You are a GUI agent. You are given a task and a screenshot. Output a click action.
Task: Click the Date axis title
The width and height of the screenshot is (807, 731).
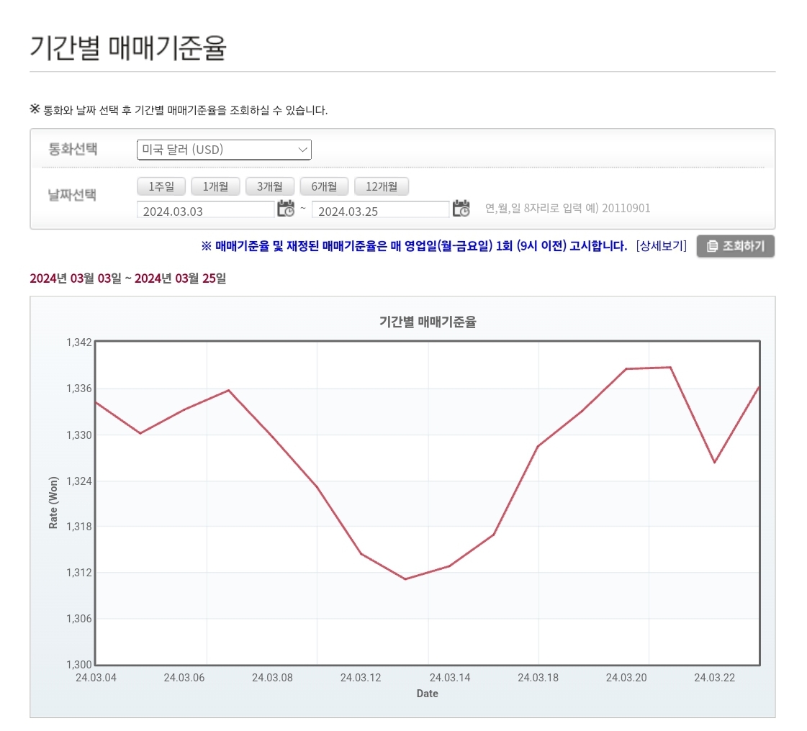click(x=427, y=694)
